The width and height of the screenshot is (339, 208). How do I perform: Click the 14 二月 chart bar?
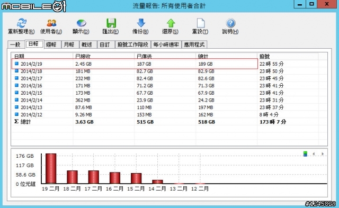point(158,182)
